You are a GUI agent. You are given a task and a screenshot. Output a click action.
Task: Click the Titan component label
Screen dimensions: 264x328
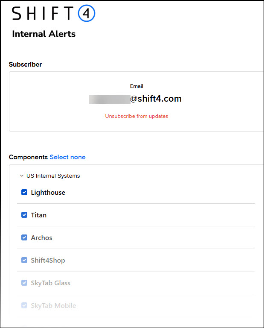(39, 215)
